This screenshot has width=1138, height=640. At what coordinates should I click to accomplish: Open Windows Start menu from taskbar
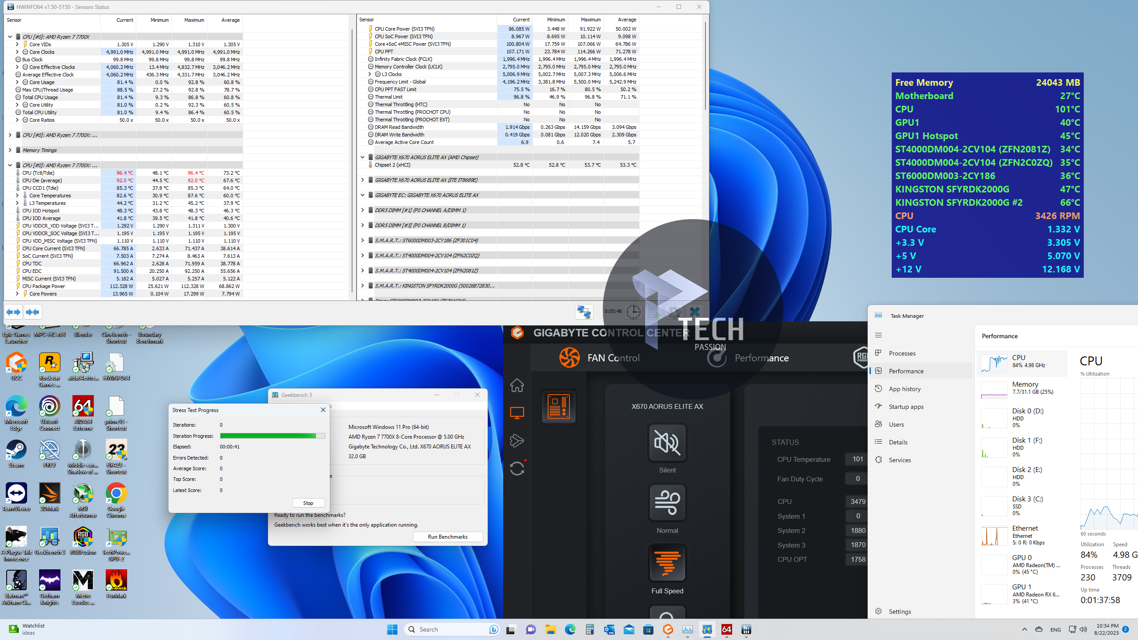pyautogui.click(x=392, y=629)
